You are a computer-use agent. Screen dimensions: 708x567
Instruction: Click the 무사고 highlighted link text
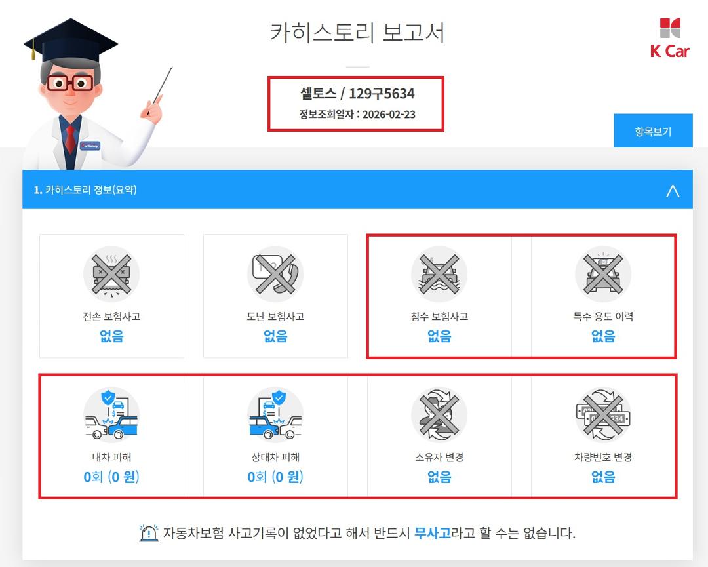click(x=432, y=533)
